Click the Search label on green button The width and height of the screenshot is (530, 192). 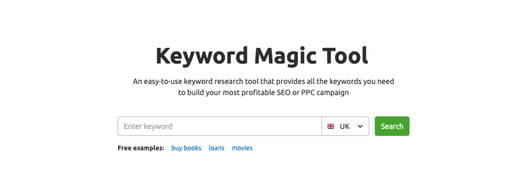tap(392, 126)
